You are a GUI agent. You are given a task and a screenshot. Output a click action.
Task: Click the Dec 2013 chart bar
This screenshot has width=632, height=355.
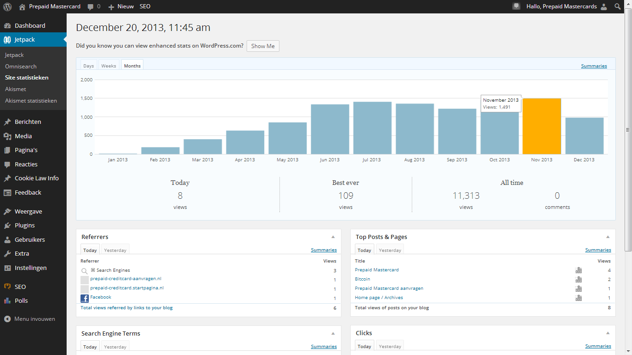pyautogui.click(x=584, y=136)
